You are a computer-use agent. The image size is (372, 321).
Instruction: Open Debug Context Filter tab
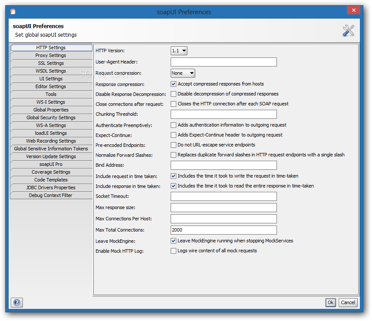click(51, 195)
